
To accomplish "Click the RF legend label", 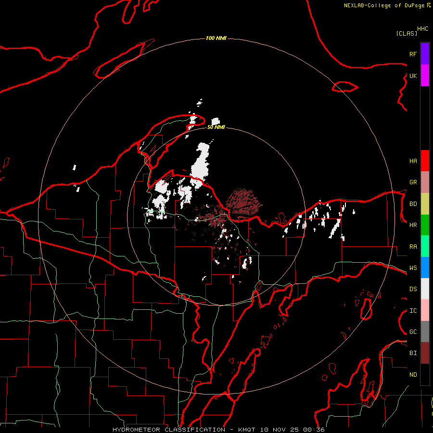I will pos(413,54).
